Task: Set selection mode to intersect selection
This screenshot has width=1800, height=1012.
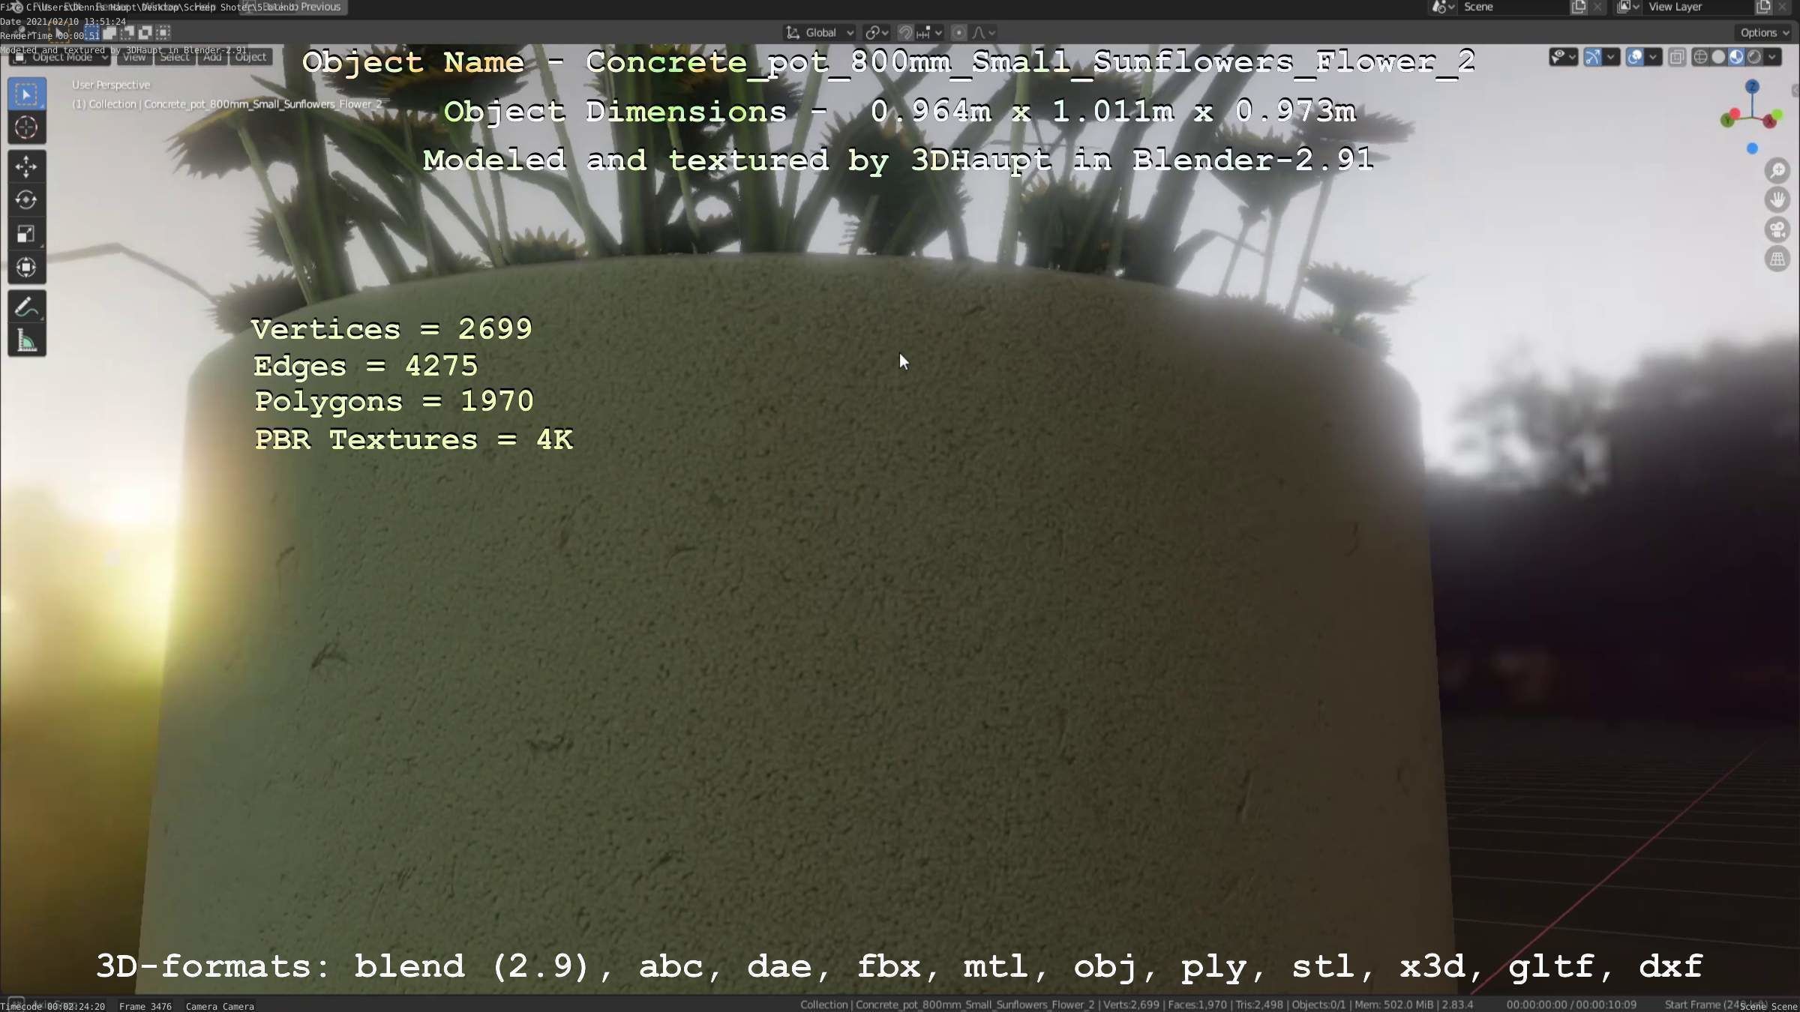Action: tap(163, 32)
